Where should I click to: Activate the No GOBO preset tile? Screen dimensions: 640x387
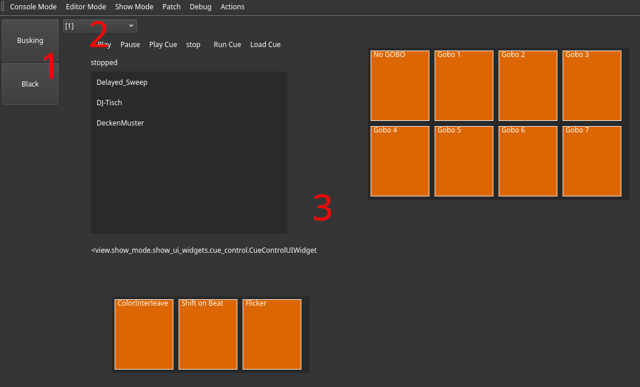[400, 85]
